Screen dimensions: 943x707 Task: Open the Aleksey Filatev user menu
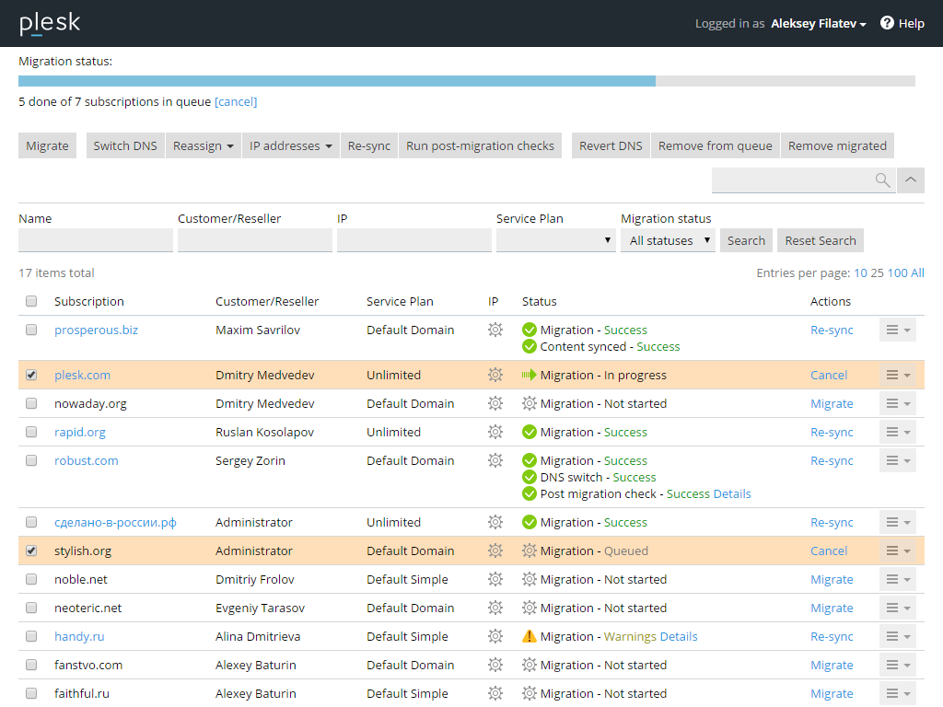tap(819, 24)
